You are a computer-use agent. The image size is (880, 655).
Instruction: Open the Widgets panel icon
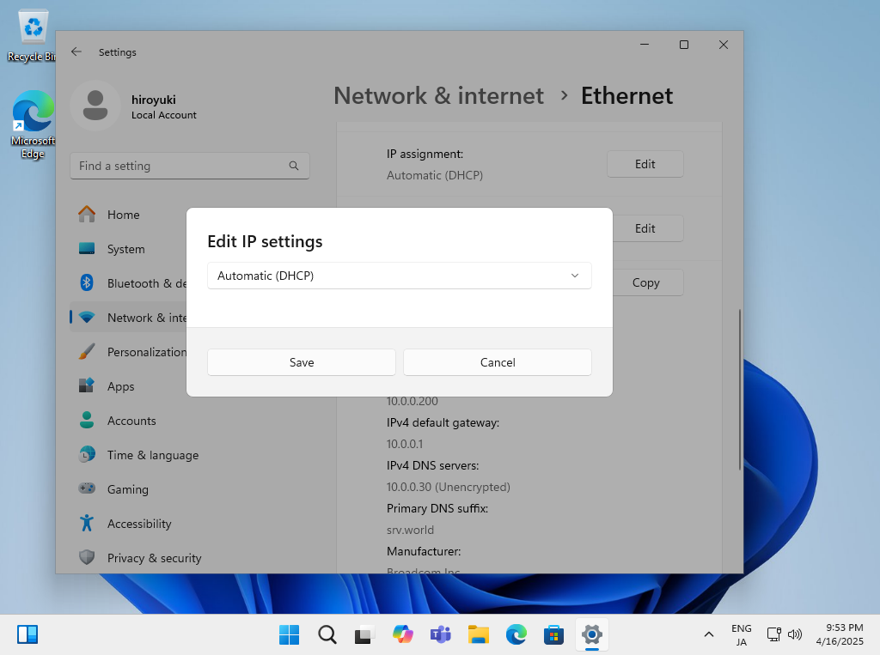(27, 634)
